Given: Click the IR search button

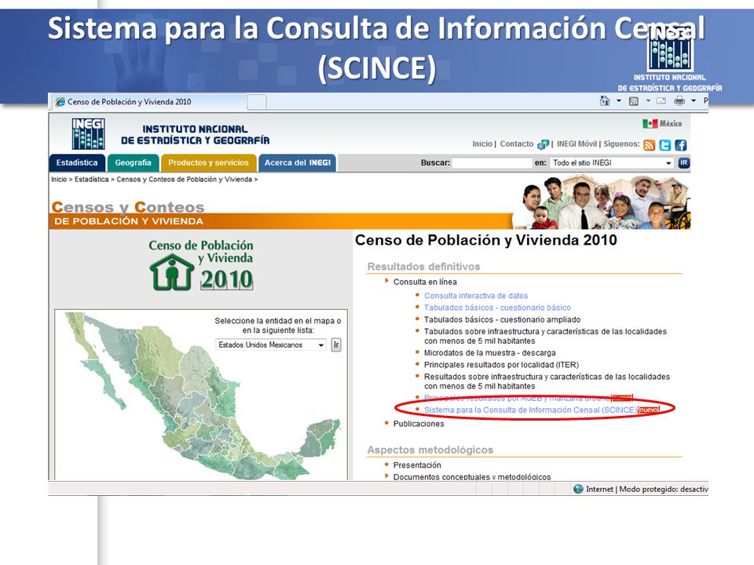Looking at the screenshot, I should [x=683, y=163].
